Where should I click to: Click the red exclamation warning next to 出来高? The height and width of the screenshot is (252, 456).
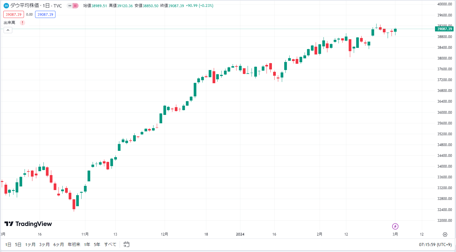pyautogui.click(x=22, y=23)
